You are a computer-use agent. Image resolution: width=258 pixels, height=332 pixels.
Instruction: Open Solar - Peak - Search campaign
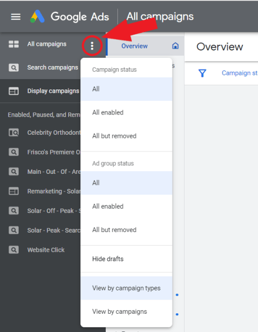click(x=54, y=231)
